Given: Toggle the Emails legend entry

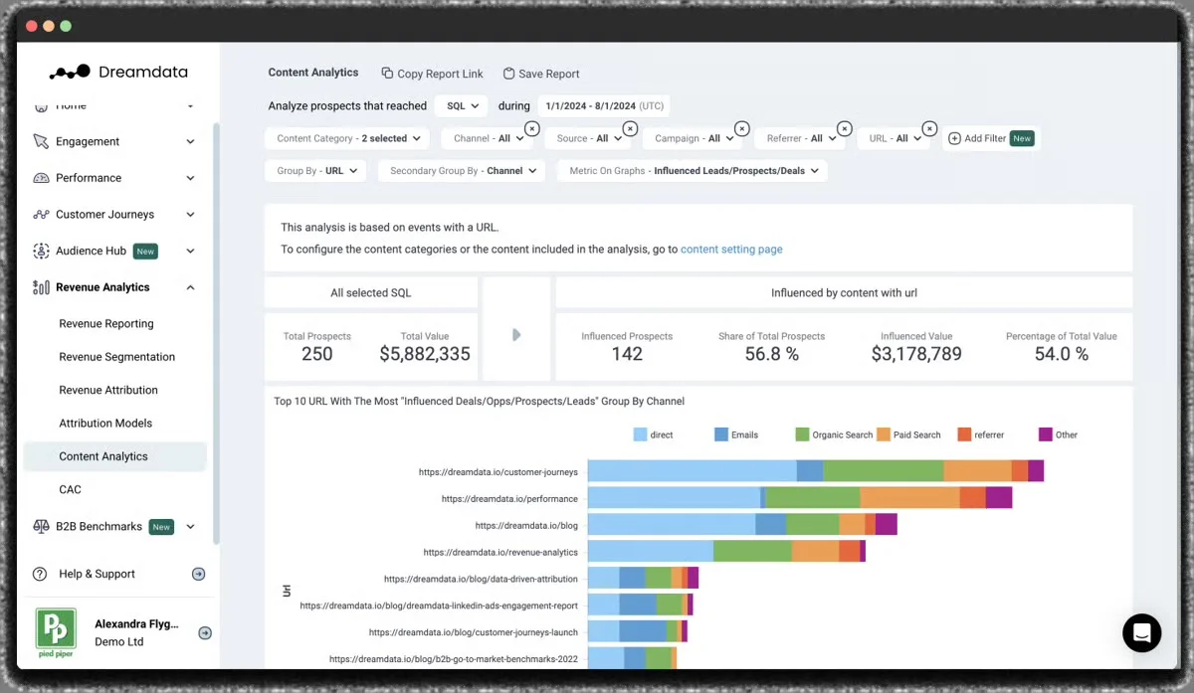Looking at the screenshot, I should click(736, 434).
